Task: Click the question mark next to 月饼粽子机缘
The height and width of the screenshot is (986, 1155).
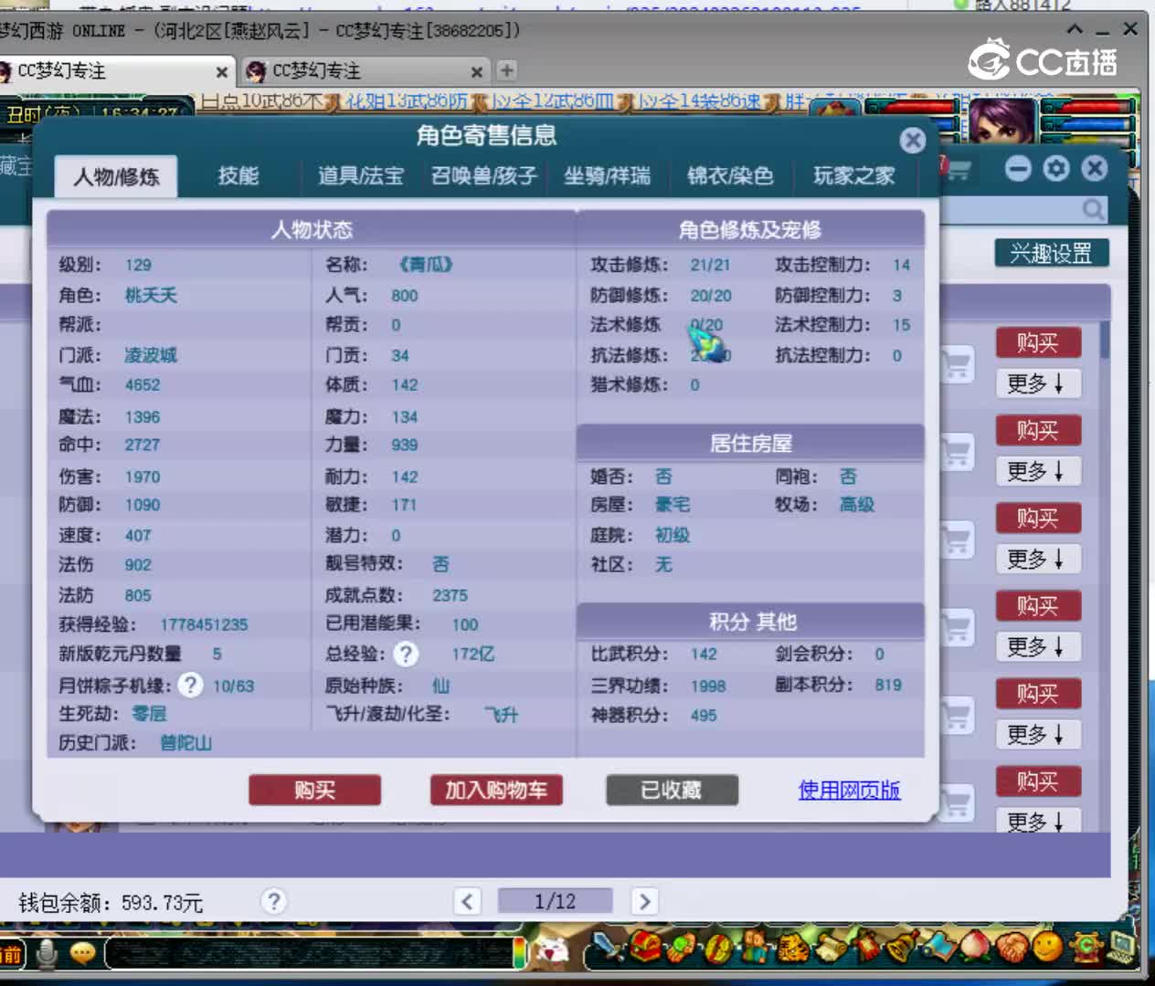Action: pyautogui.click(x=190, y=685)
